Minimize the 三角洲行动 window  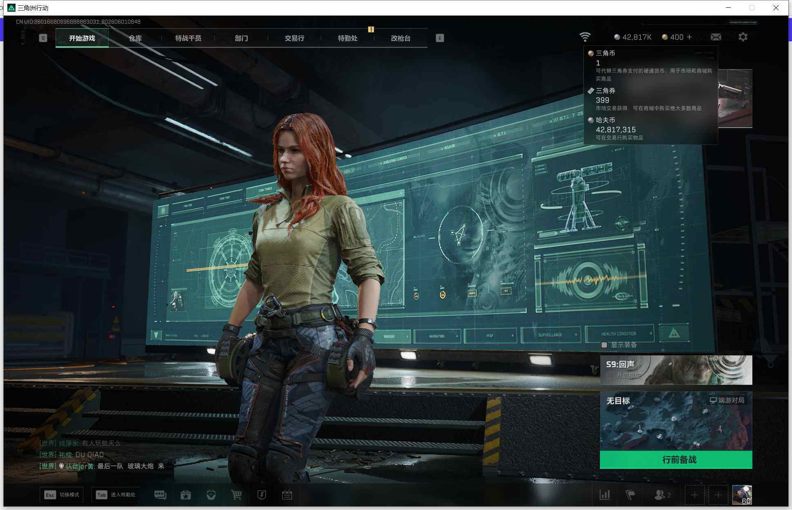coord(728,8)
